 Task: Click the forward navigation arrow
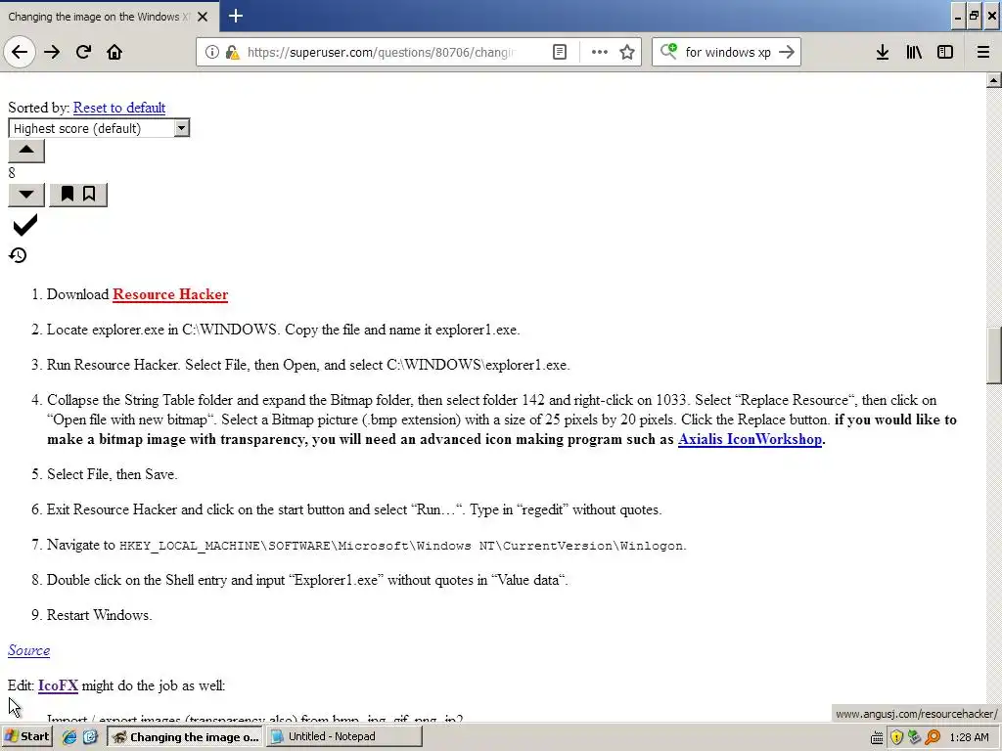(52, 52)
